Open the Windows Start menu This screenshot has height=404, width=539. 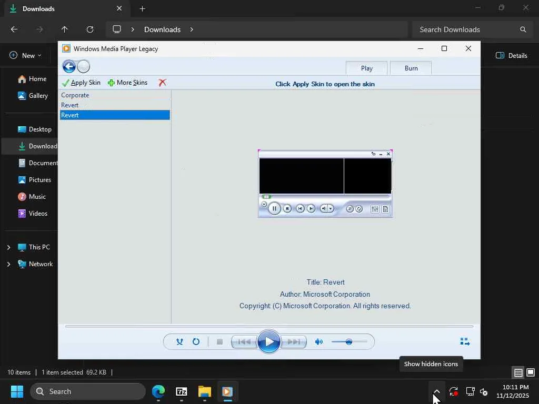click(17, 391)
